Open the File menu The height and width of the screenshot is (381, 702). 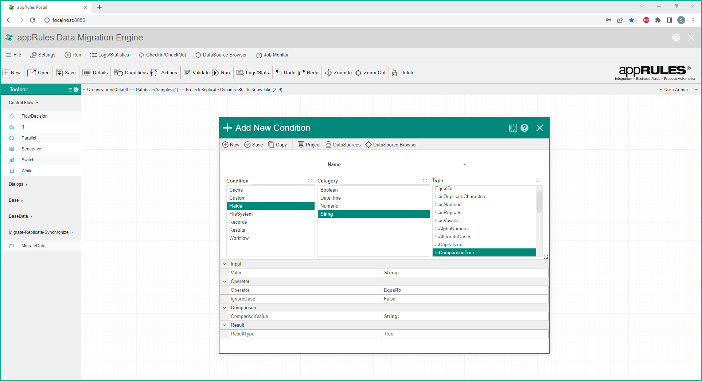[13, 55]
